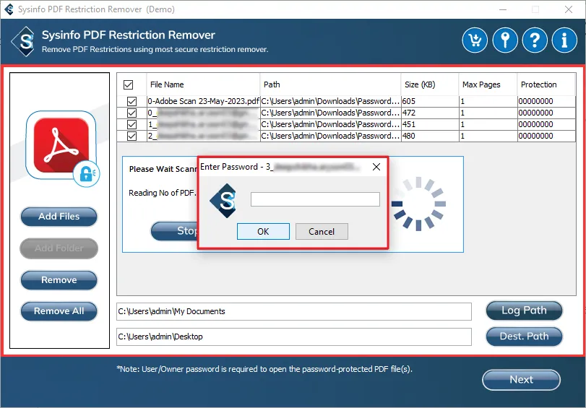Click the info About icon

(x=564, y=40)
